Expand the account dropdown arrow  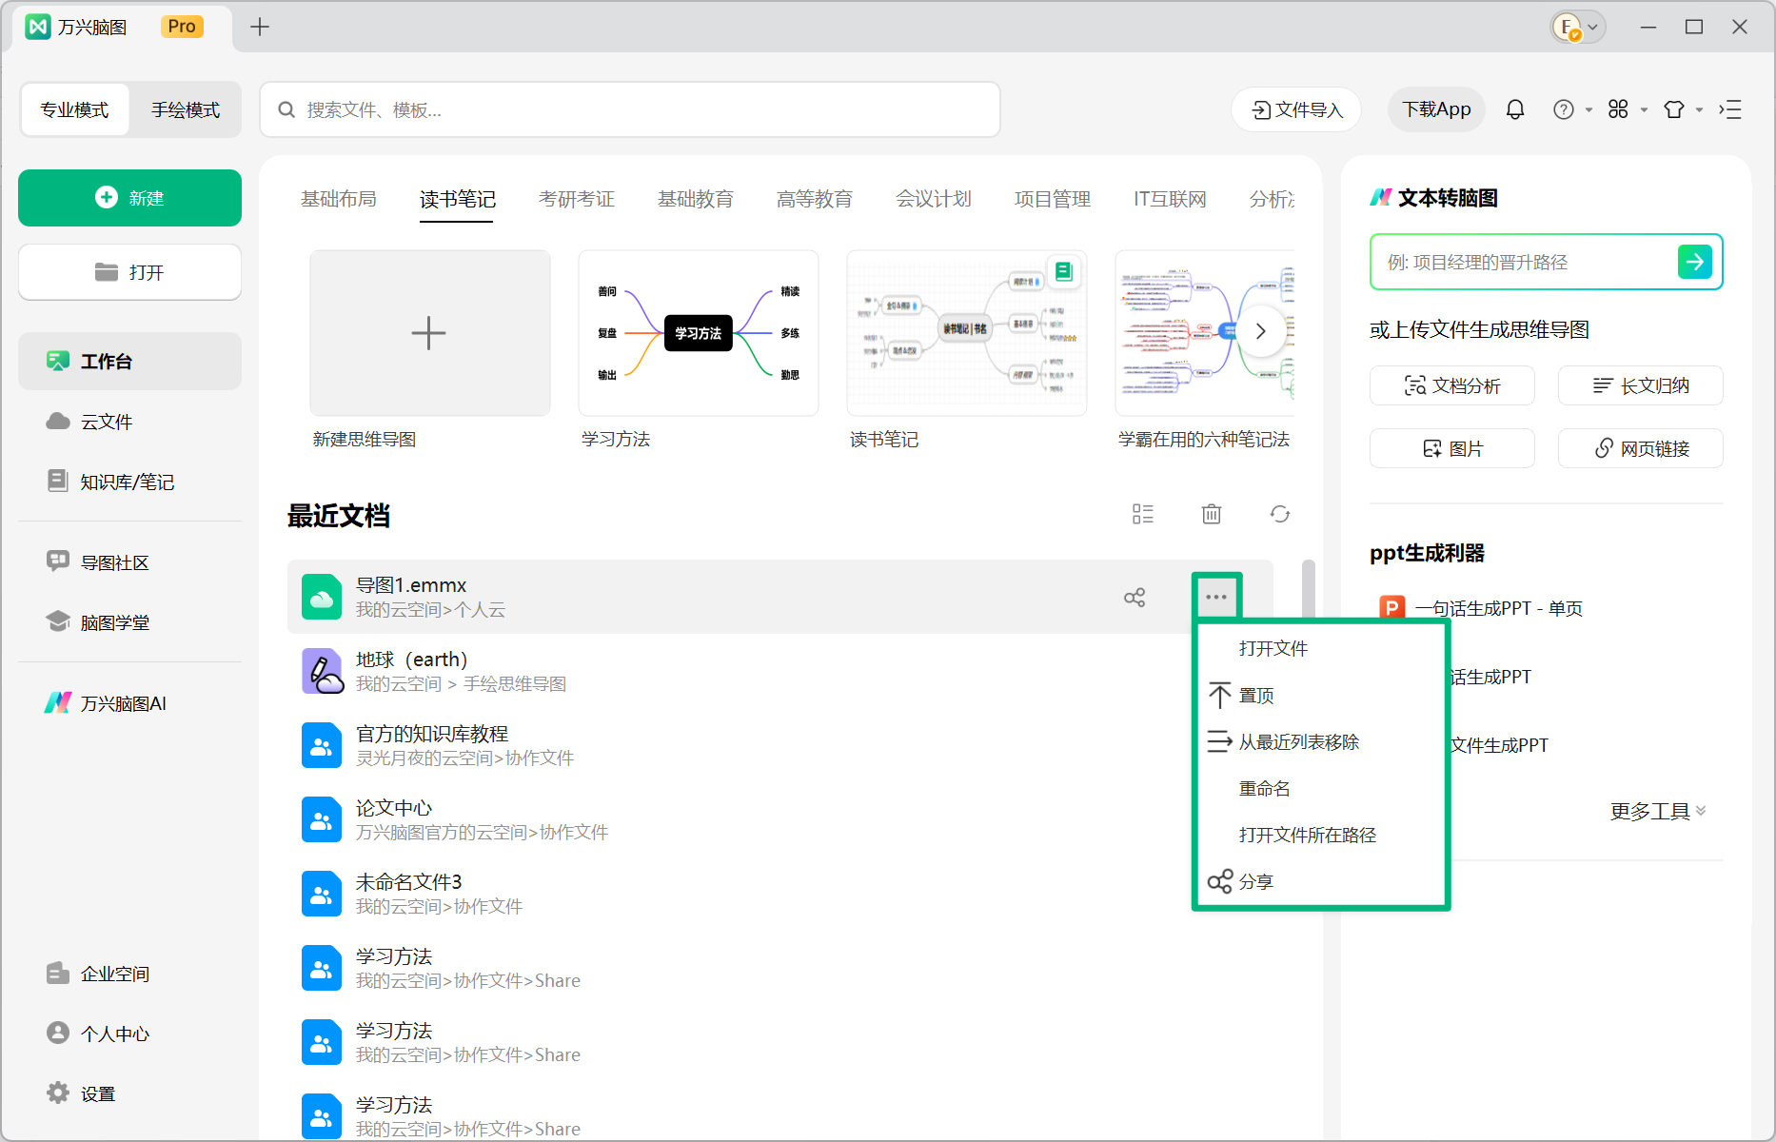[1593, 27]
